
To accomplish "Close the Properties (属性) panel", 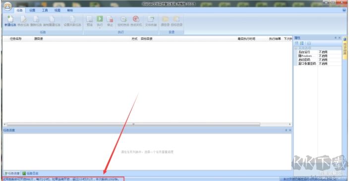I will 340,38.
